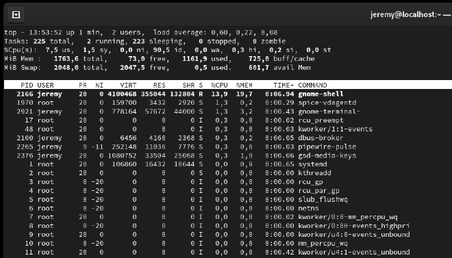Click the rcu_preempt process name

coord(321,120)
